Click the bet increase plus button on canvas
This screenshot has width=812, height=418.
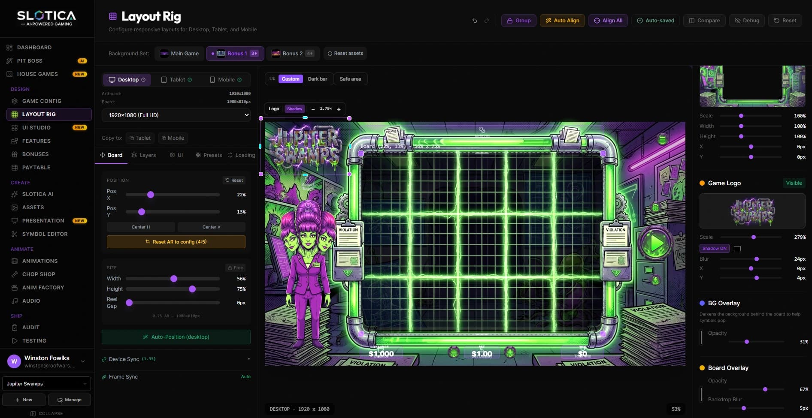point(510,352)
